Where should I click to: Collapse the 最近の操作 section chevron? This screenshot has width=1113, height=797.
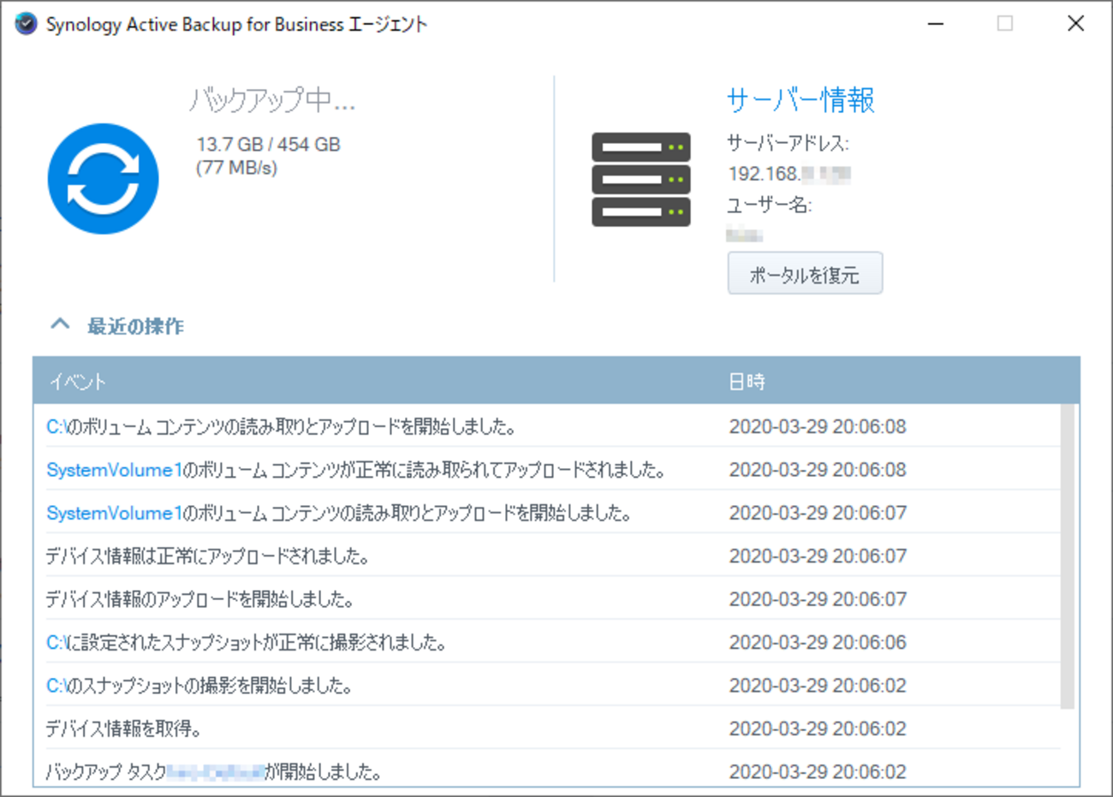tap(60, 324)
